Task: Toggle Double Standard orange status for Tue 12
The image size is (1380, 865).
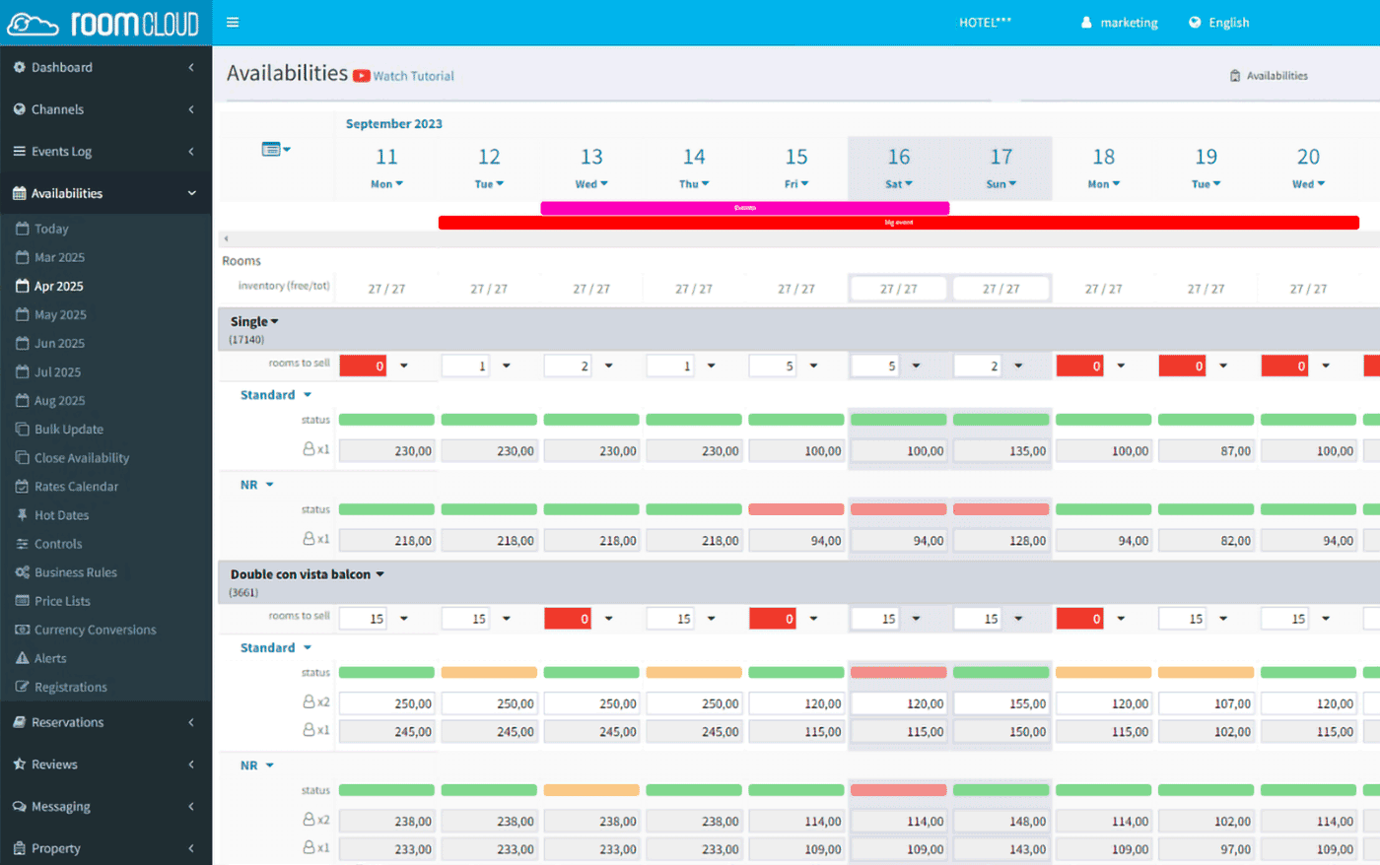Action: 489,673
